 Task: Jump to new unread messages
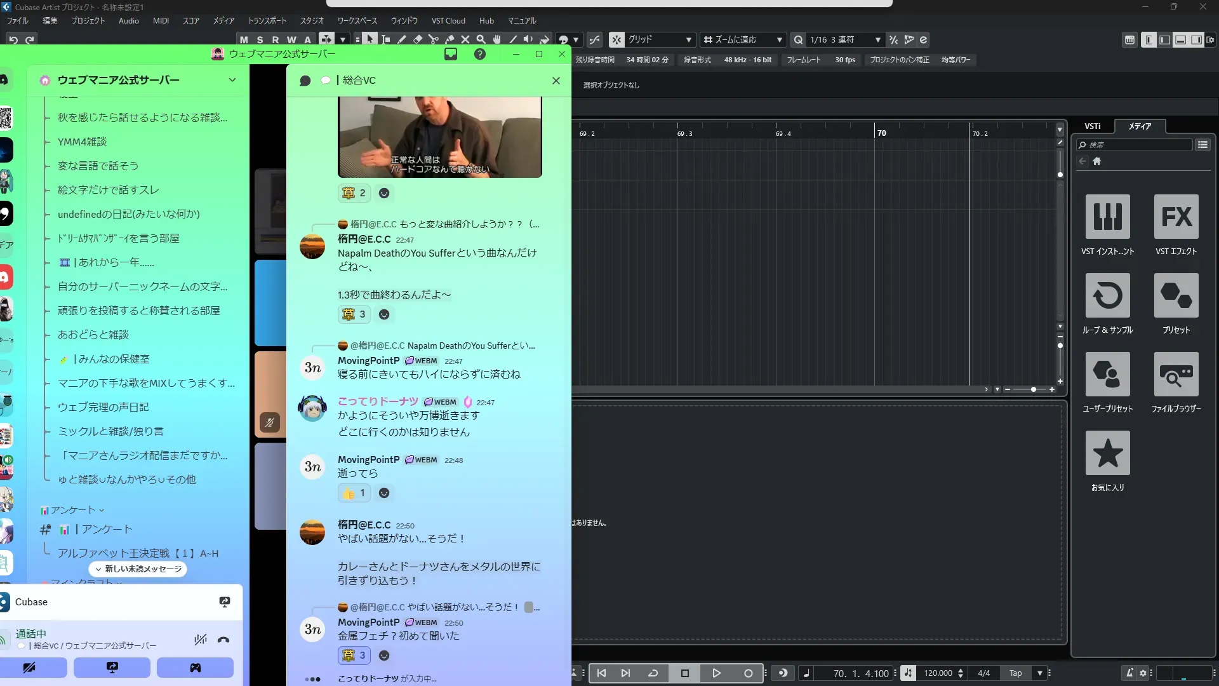point(138,569)
